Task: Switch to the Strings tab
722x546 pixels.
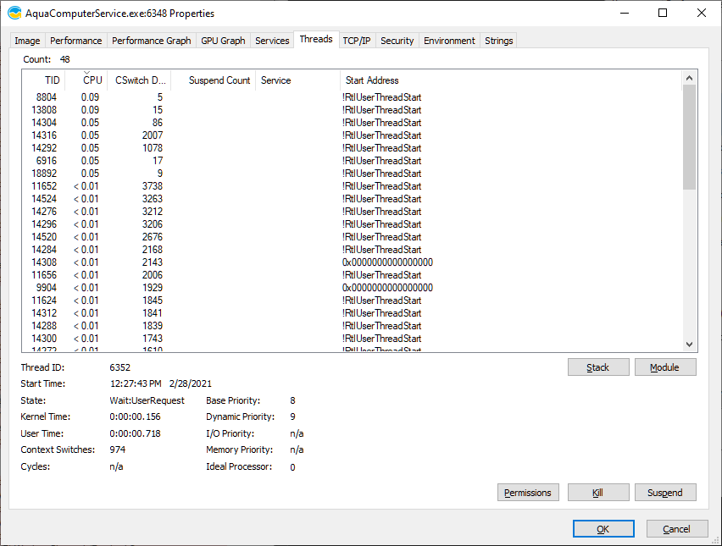Action: tap(498, 41)
